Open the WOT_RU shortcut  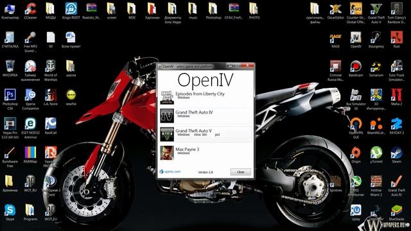[30, 184]
